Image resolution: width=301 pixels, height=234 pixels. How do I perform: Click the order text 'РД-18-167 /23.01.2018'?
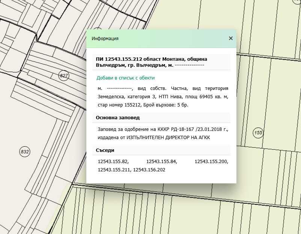click(x=196, y=129)
